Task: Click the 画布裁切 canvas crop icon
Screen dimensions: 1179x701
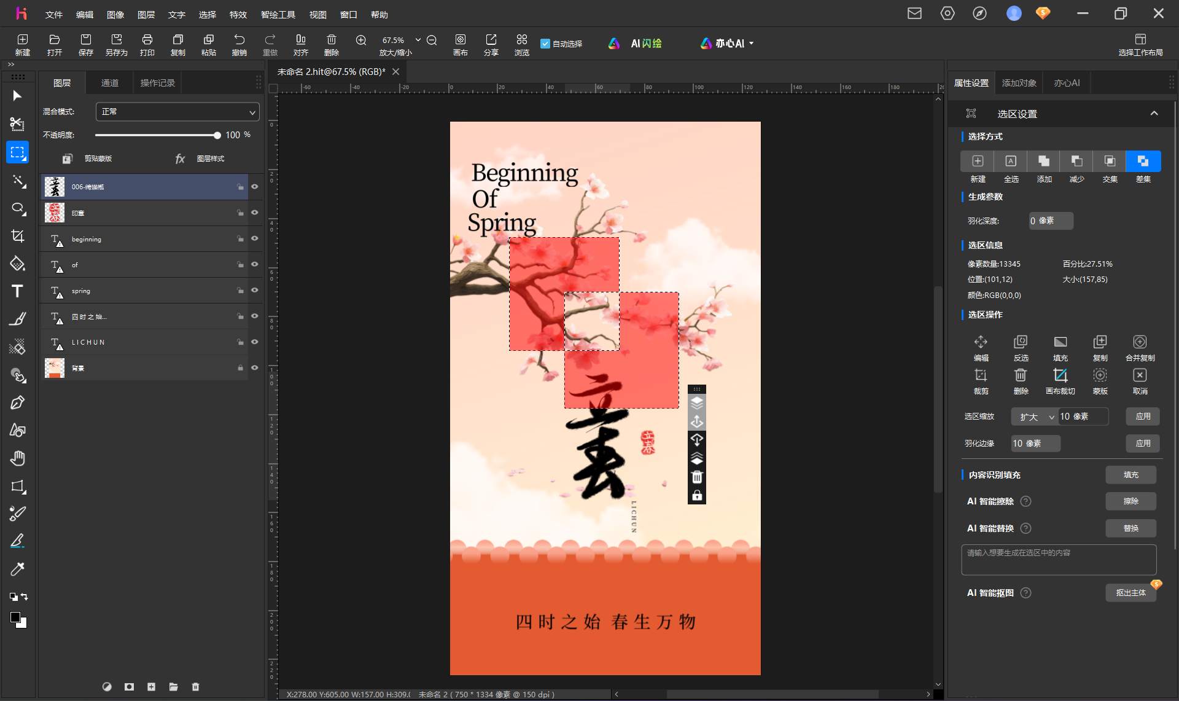Action: 1060,381
